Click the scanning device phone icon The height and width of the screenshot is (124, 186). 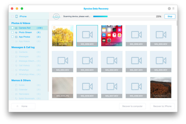(x=56, y=16)
